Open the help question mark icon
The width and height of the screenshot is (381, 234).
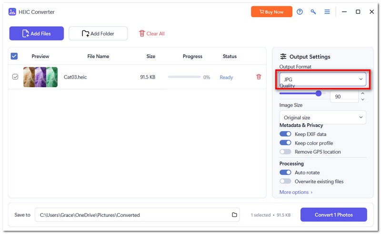[x=300, y=11]
